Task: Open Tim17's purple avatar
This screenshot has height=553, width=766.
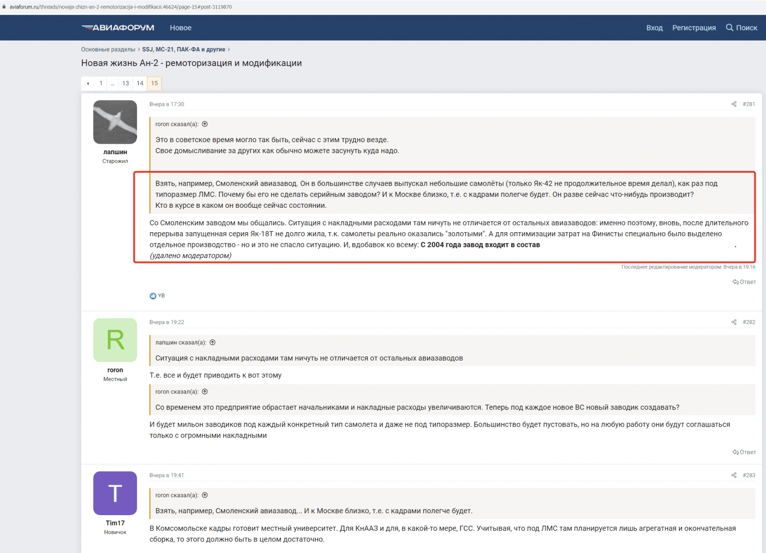Action: coord(115,493)
